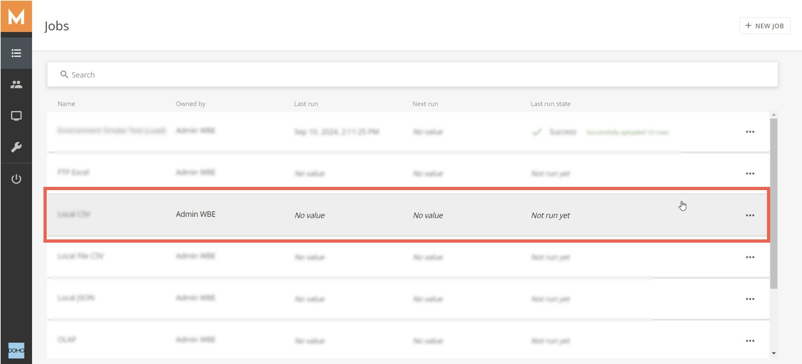Open three-dot menu for Local JSON job
This screenshot has width=802, height=364.
(x=750, y=299)
